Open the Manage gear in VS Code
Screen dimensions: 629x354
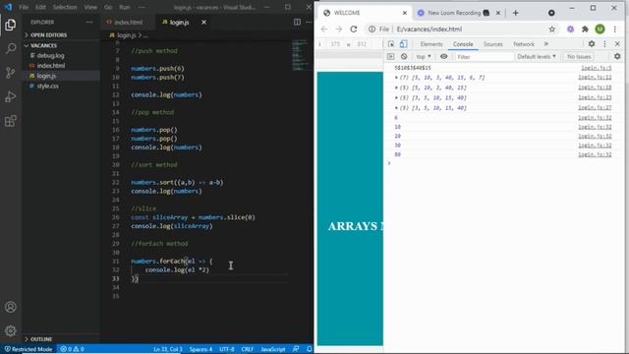tap(11, 330)
